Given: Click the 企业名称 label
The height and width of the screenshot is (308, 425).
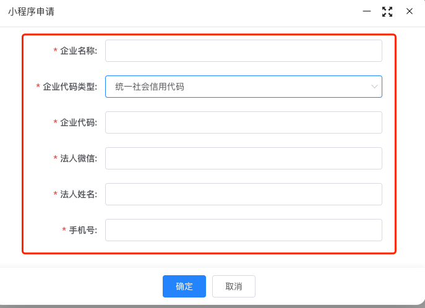Looking at the screenshot, I should pyautogui.click(x=79, y=51).
